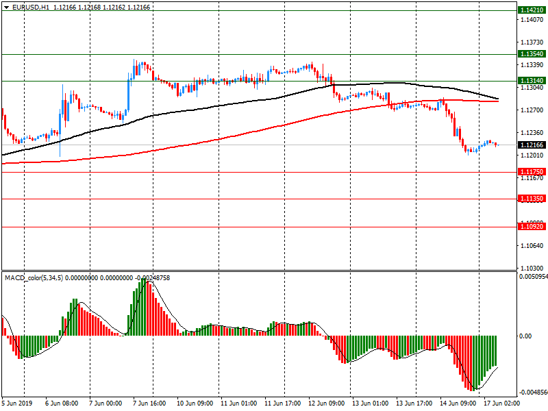The height and width of the screenshot is (411, 548).
Task: Click the 11 Jun 17:00 time axis label
Action: (x=282, y=403)
